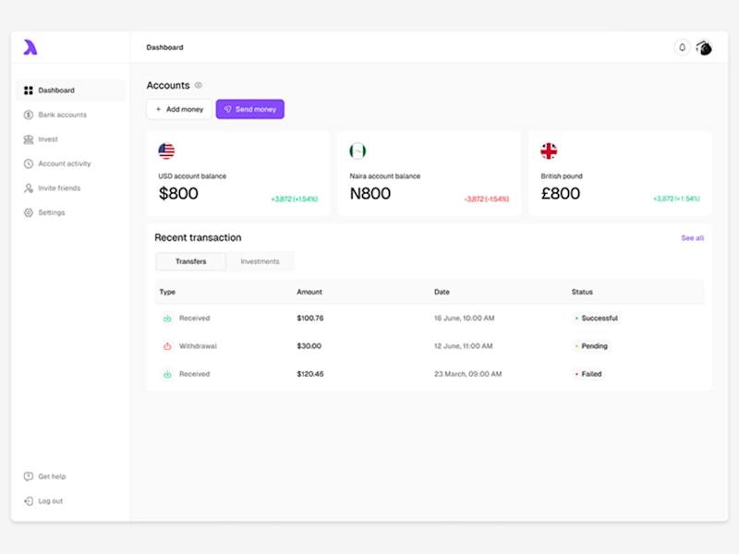Viewport: 739px width, 554px height.
Task: Click the Pending status badge
Action: click(591, 345)
